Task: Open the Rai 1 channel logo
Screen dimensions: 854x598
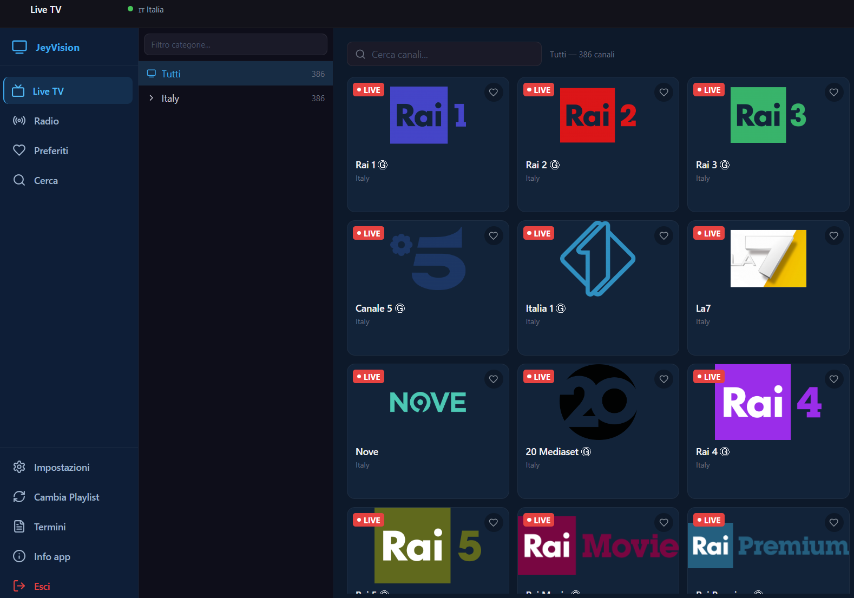Action: [428, 115]
